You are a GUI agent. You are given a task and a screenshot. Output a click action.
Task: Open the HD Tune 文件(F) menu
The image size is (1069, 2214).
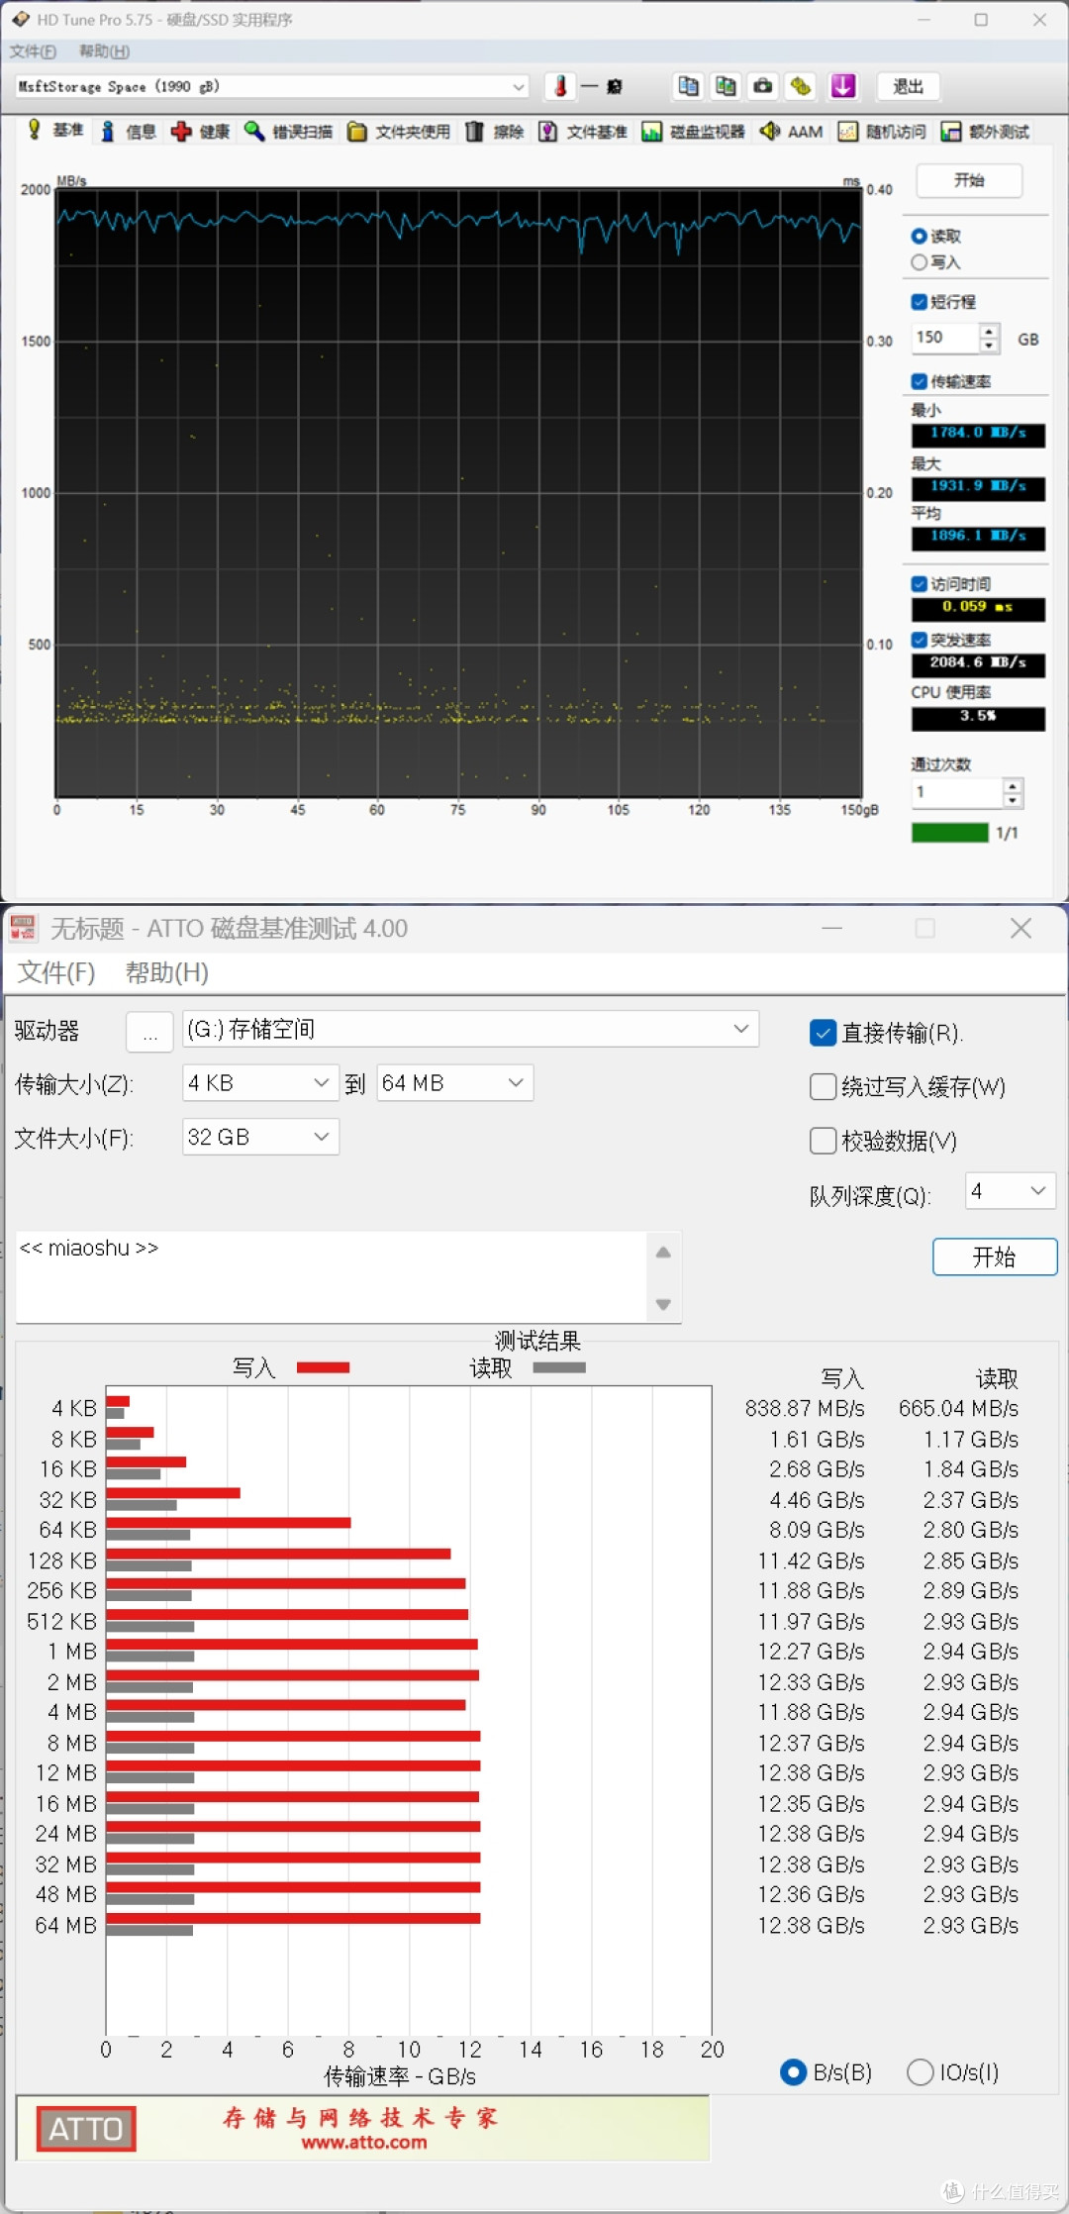coord(33,51)
